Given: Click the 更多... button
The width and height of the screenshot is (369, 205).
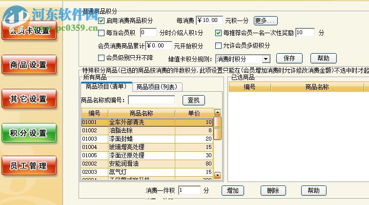Looking at the screenshot, I should pyautogui.click(x=266, y=20).
